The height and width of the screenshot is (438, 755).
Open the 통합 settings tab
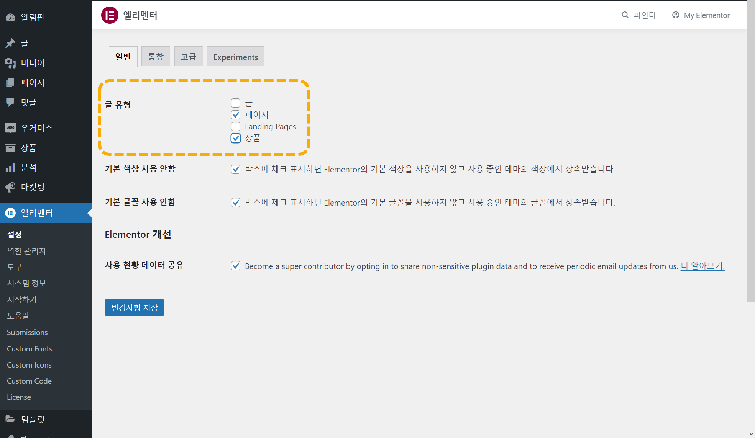click(156, 56)
